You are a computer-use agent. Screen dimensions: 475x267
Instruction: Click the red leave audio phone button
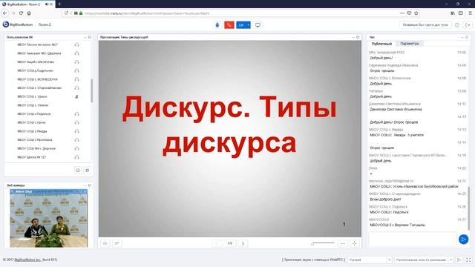[x=229, y=24]
